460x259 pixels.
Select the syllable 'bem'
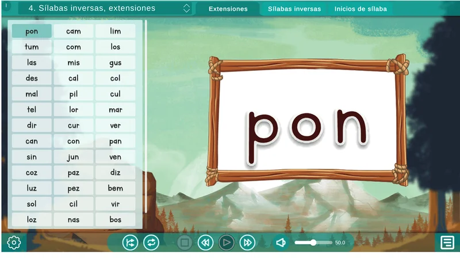pyautogui.click(x=116, y=188)
